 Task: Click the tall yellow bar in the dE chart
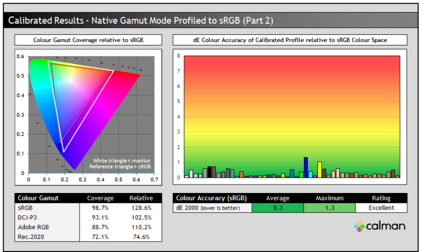(319, 170)
